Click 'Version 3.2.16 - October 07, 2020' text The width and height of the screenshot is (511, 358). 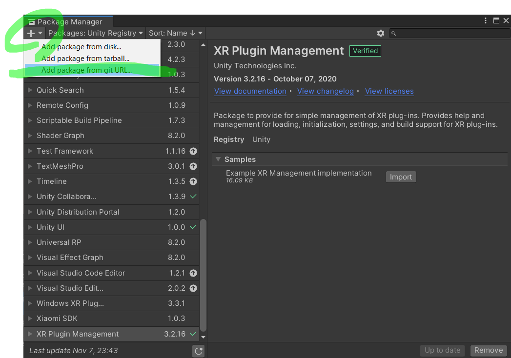[275, 79]
